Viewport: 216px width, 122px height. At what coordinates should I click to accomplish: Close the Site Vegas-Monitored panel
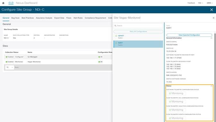tap(213, 18)
